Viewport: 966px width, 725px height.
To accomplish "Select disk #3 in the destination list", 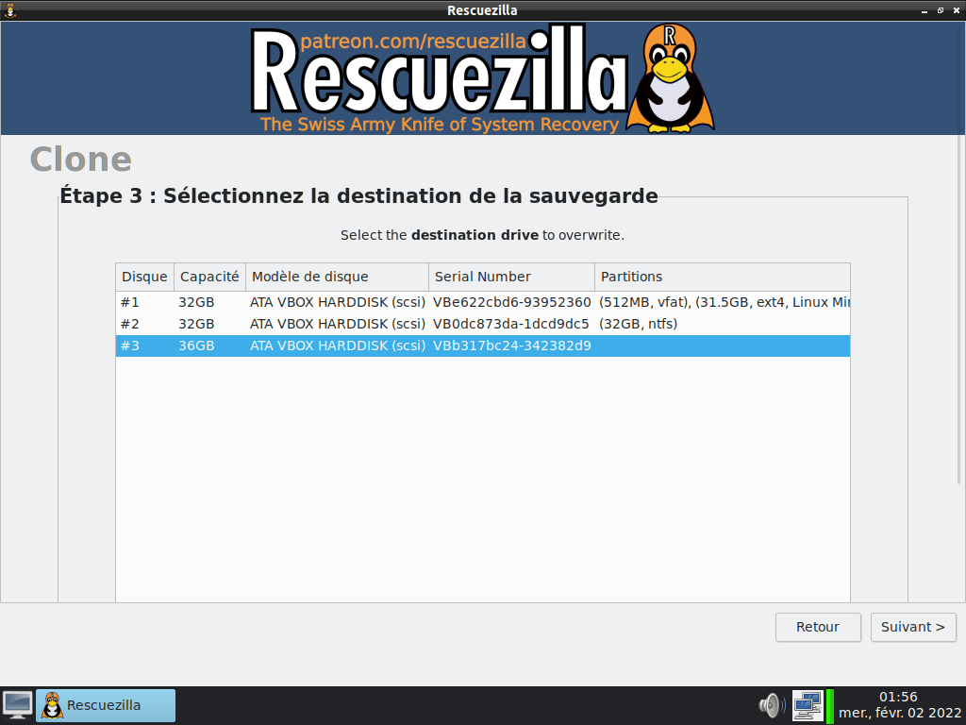I will tap(483, 346).
